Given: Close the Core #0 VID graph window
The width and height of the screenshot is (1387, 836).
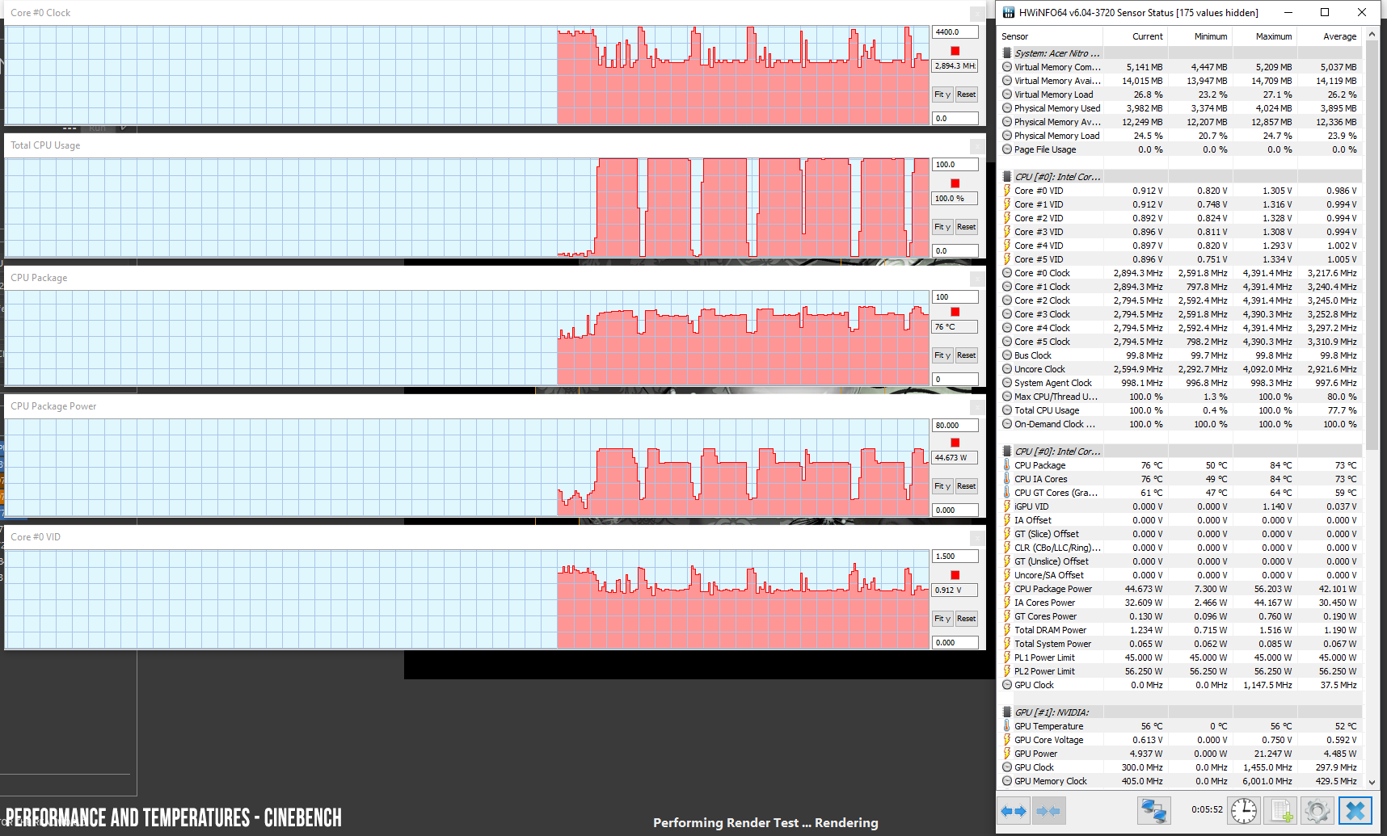Looking at the screenshot, I should [977, 538].
